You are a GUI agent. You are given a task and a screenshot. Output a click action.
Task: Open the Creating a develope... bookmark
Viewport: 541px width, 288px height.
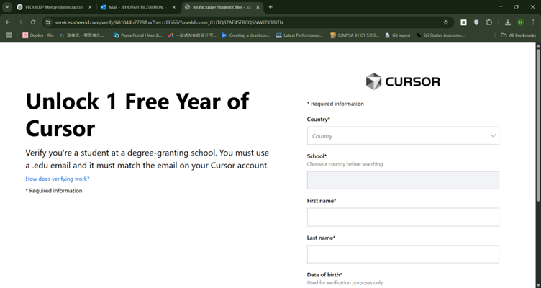[246, 35]
